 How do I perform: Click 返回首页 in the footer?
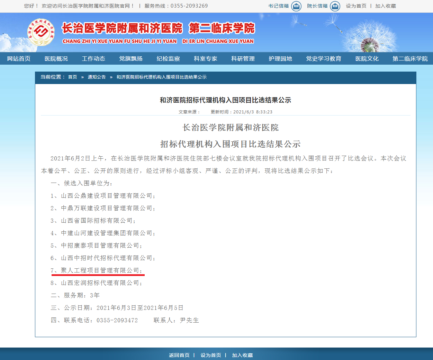pyautogui.click(x=179, y=355)
